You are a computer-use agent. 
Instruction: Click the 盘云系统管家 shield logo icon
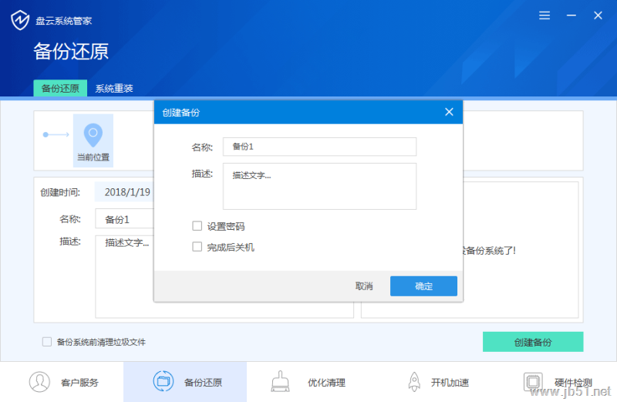click(20, 20)
